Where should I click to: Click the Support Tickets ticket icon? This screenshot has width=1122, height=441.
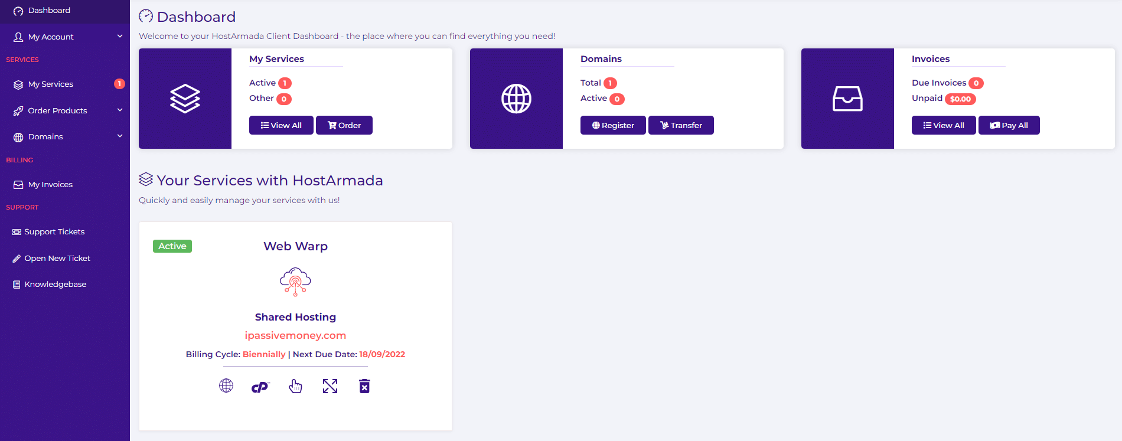[x=17, y=232]
